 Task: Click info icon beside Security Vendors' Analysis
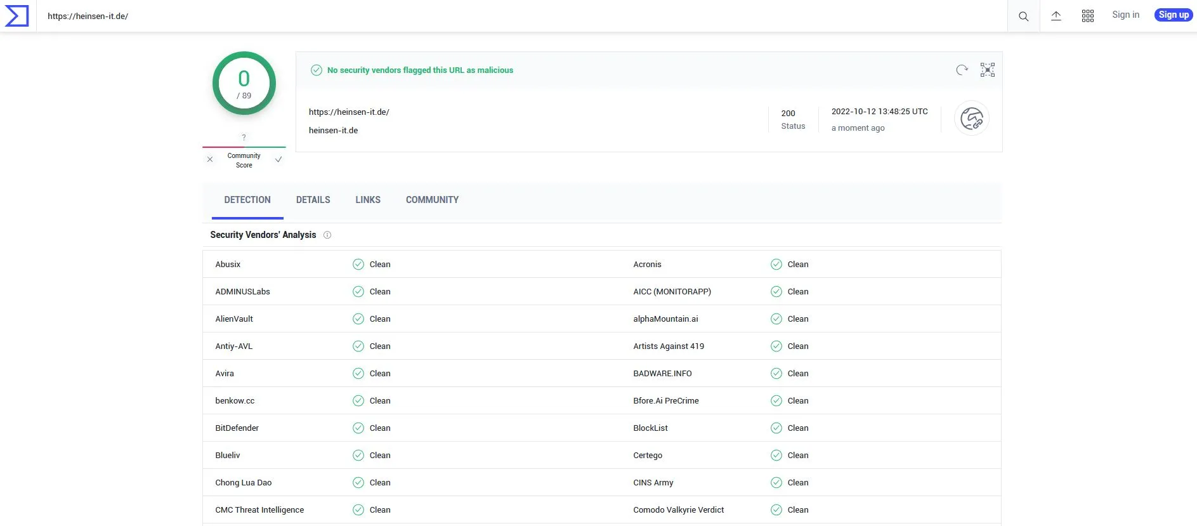point(327,235)
